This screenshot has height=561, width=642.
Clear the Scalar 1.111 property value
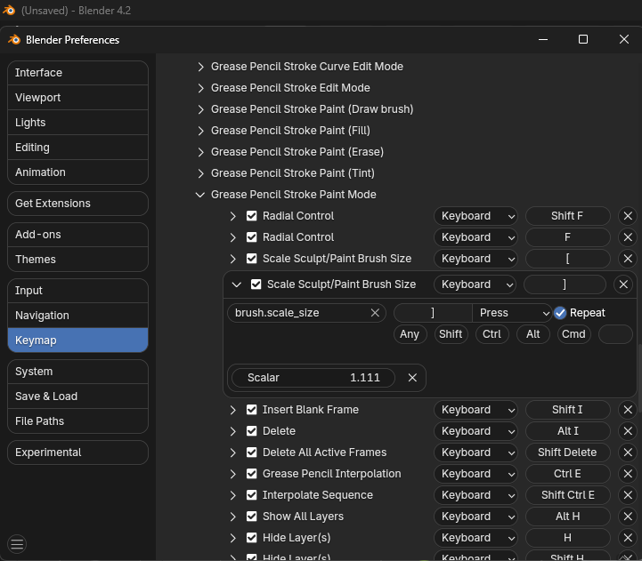tap(412, 378)
